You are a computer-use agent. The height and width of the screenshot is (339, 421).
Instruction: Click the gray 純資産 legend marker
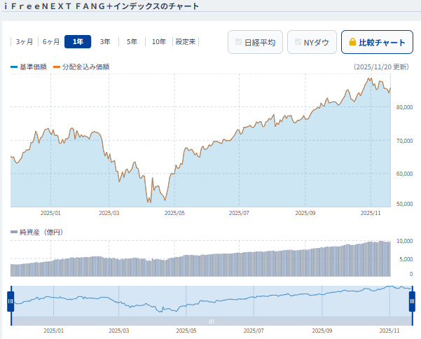click(x=14, y=232)
